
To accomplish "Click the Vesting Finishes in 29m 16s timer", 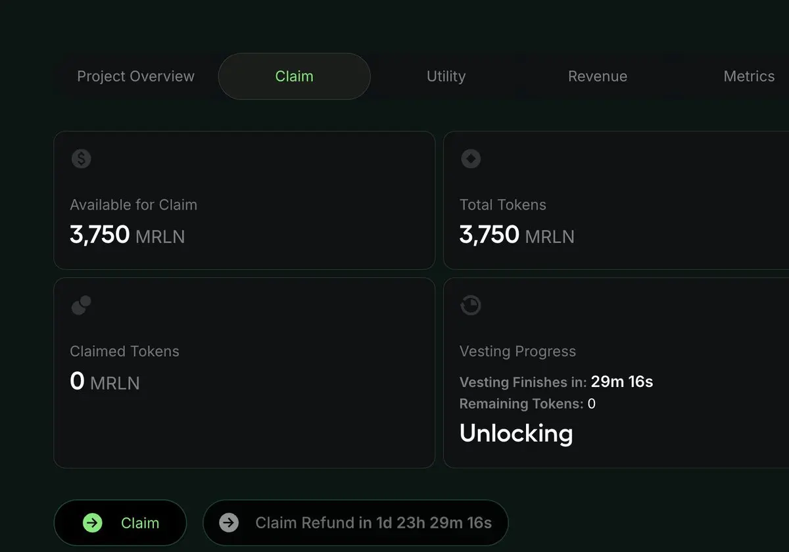I will (x=556, y=382).
